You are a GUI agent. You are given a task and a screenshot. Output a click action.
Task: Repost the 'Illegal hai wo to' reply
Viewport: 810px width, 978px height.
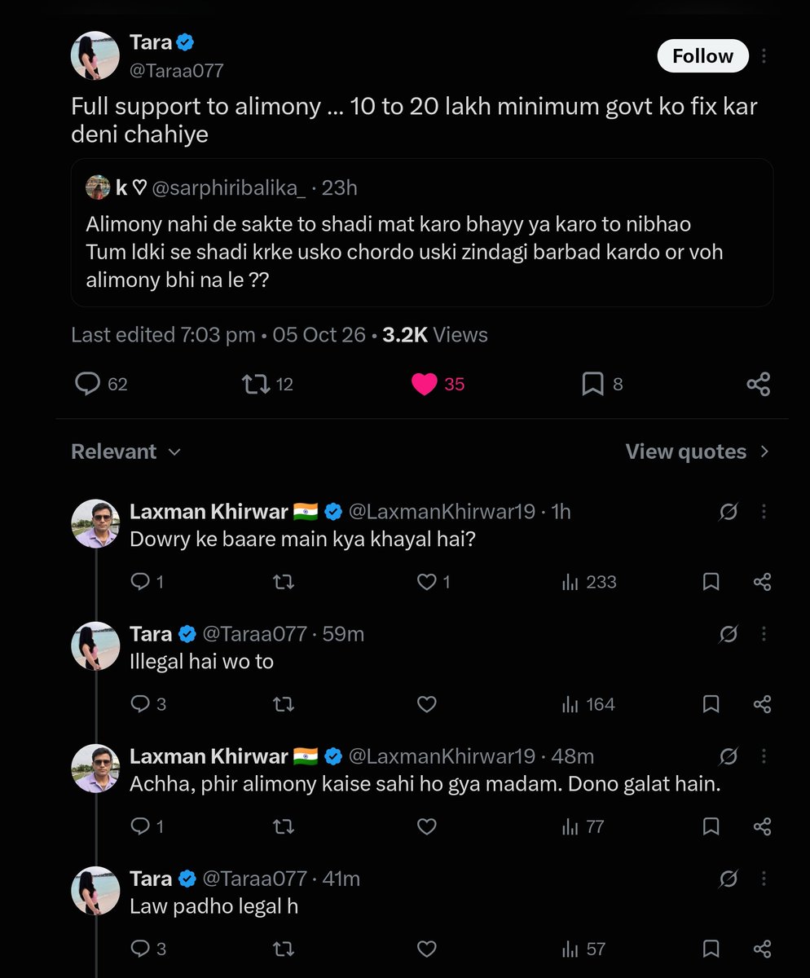tap(283, 704)
